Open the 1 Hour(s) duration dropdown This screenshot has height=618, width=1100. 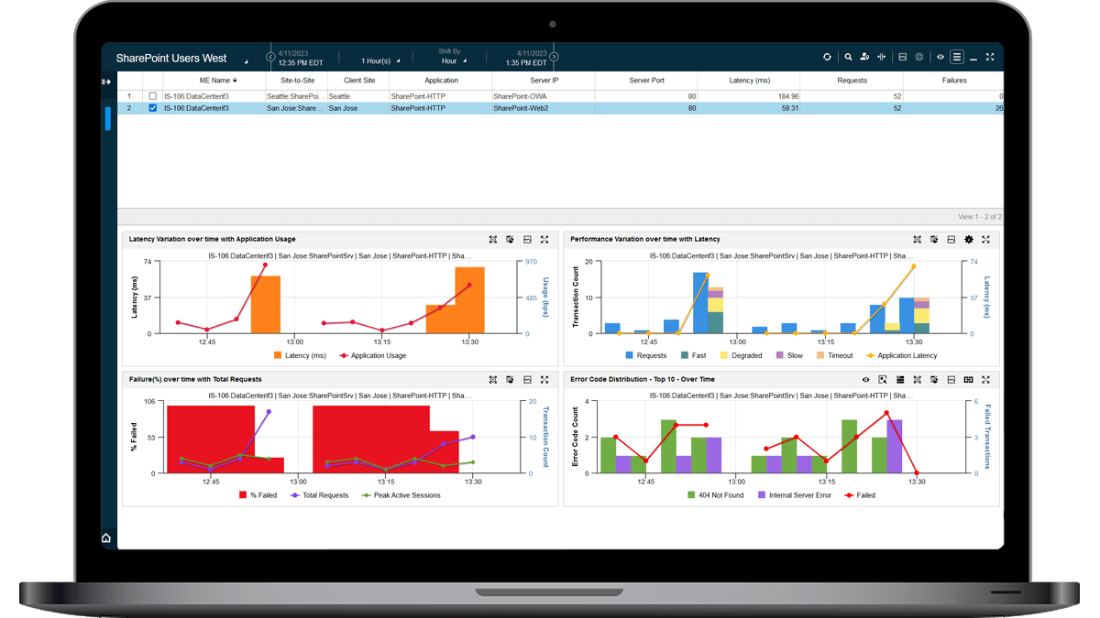point(380,60)
